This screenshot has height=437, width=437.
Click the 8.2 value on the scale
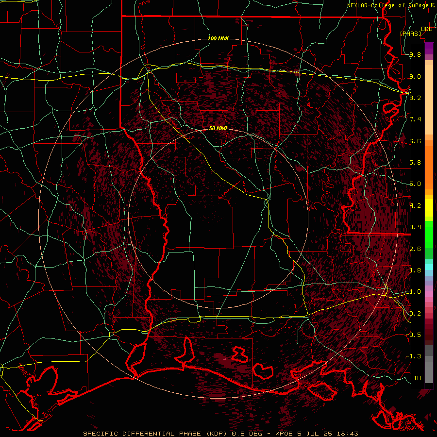pos(415,98)
